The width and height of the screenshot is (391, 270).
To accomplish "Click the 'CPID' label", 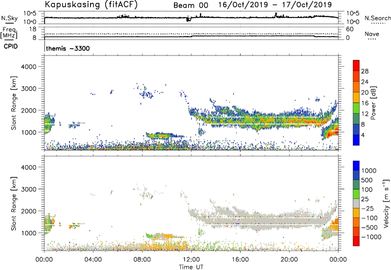I will click(11, 46).
